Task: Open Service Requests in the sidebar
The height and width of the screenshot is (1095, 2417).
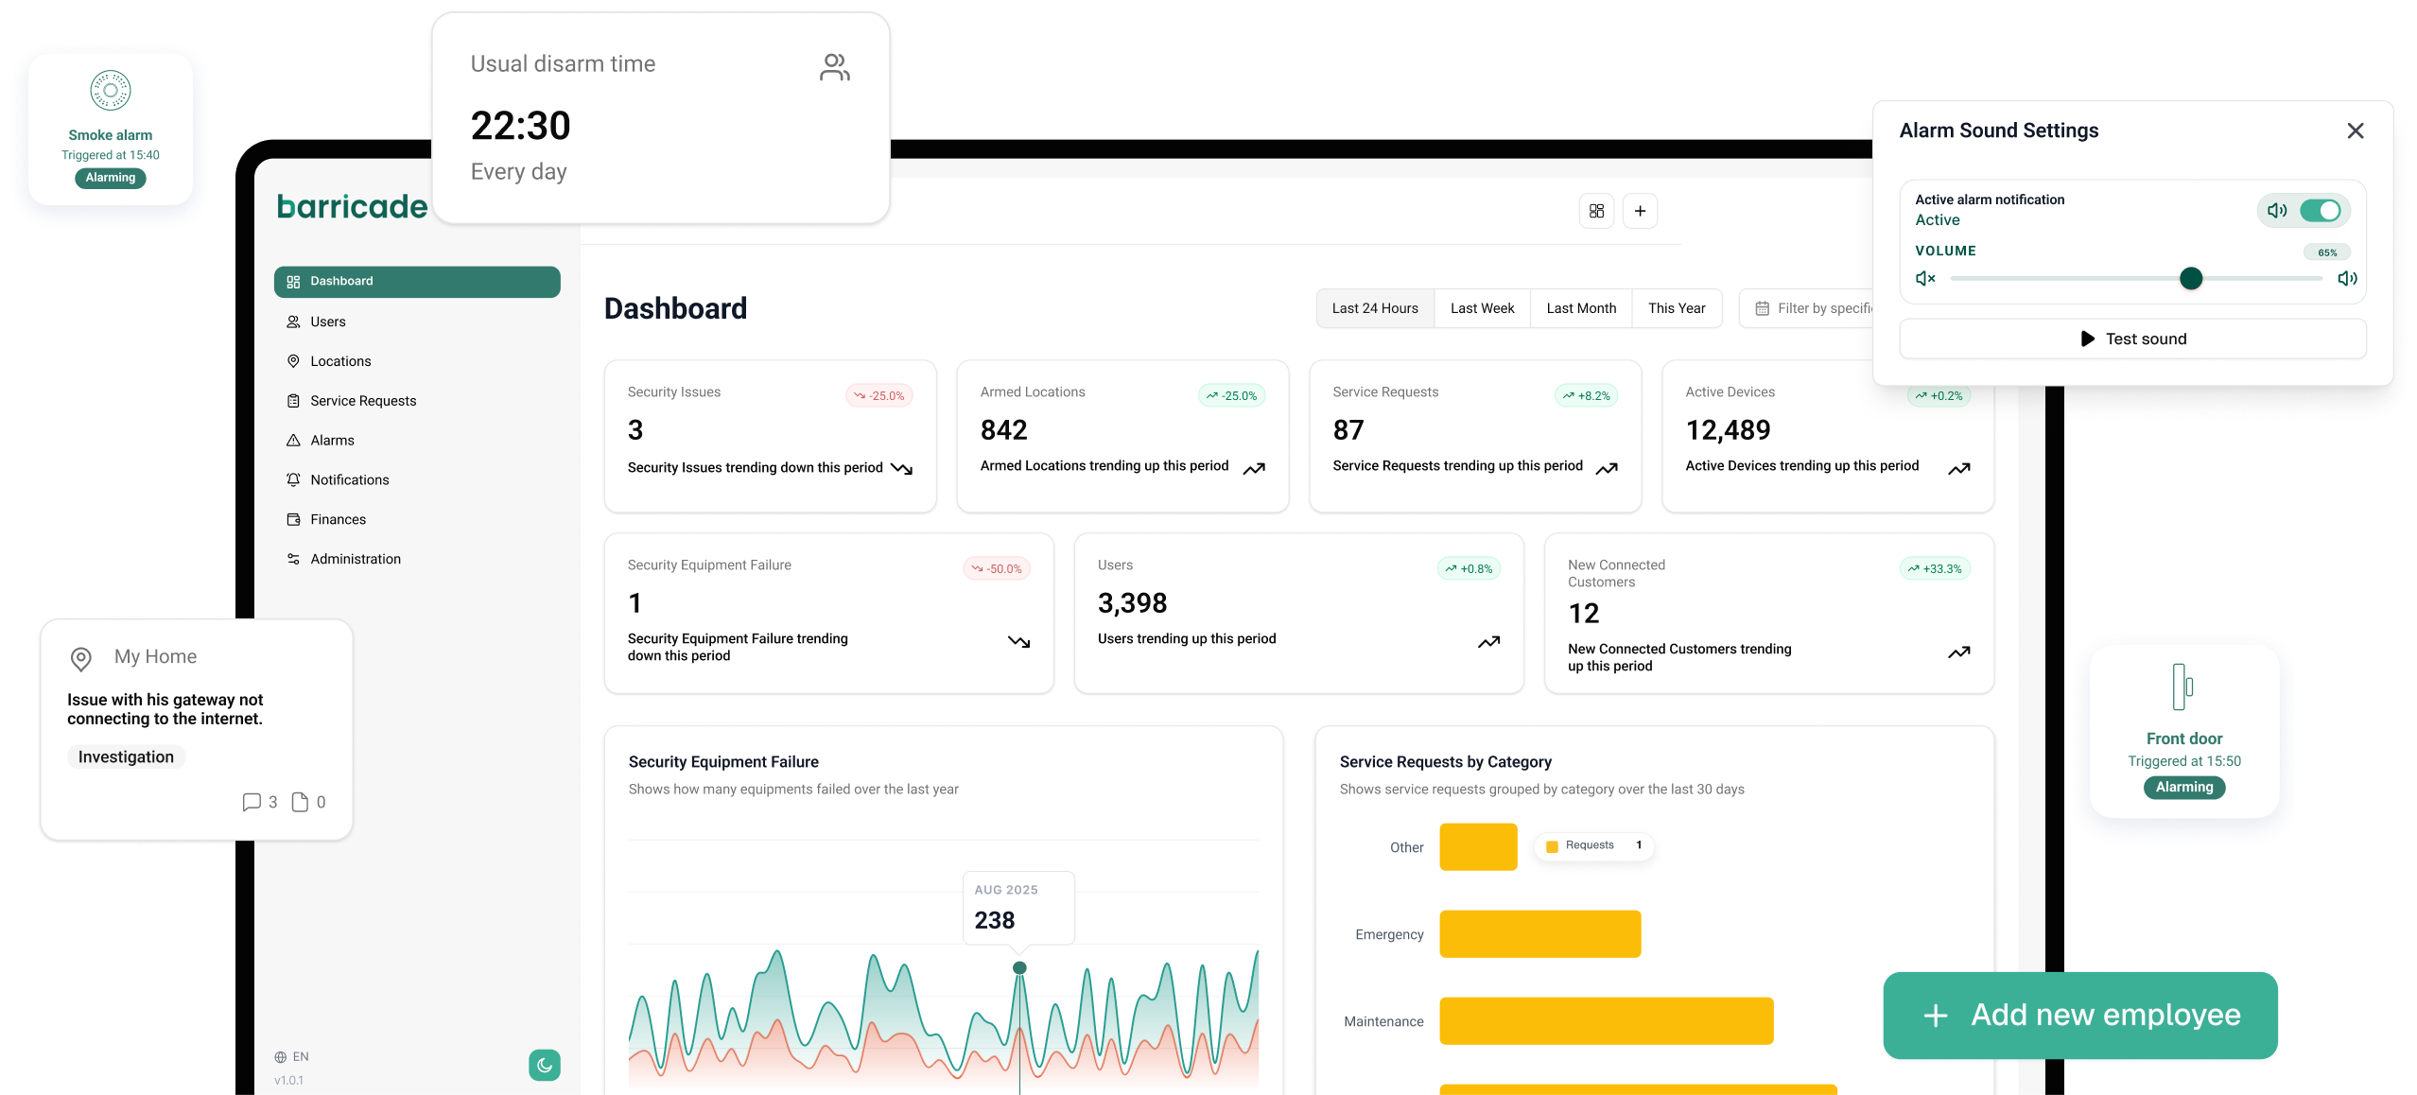Action: pos(417,401)
